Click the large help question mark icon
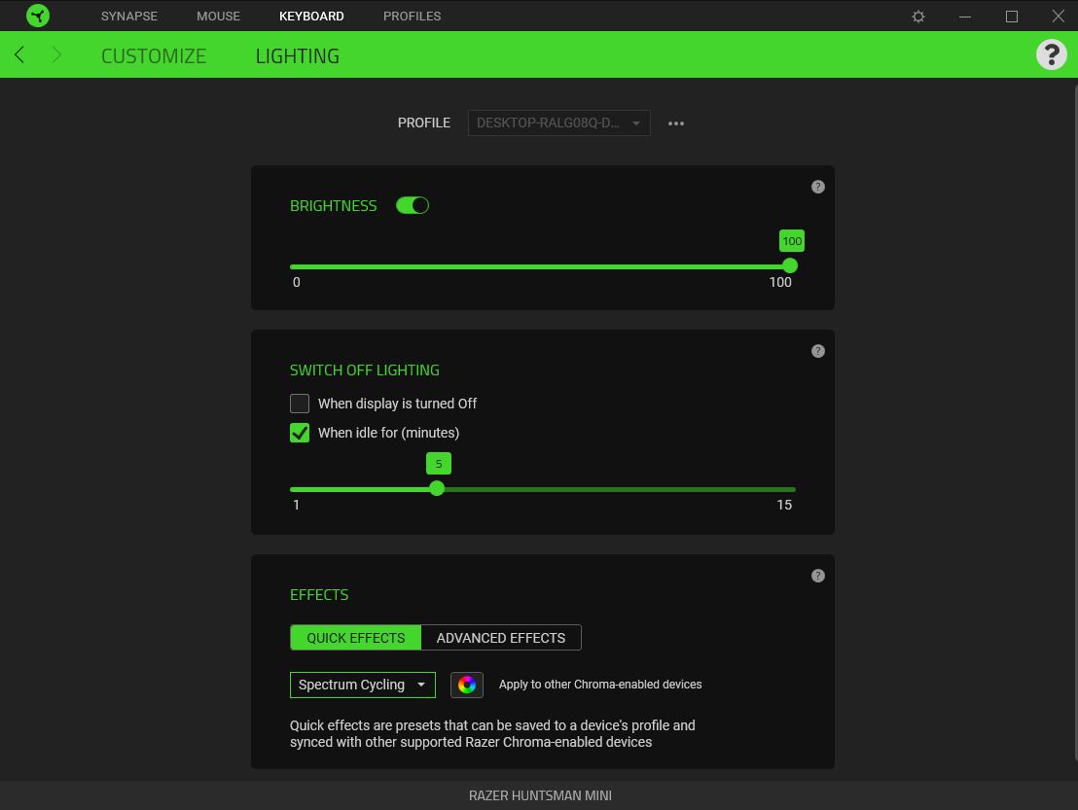 coord(1051,54)
